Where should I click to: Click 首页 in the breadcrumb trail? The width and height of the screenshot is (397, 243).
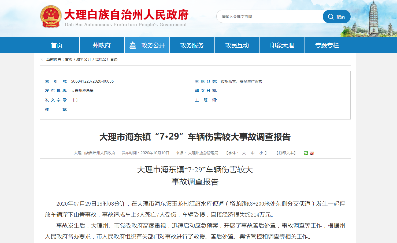click(x=69, y=59)
